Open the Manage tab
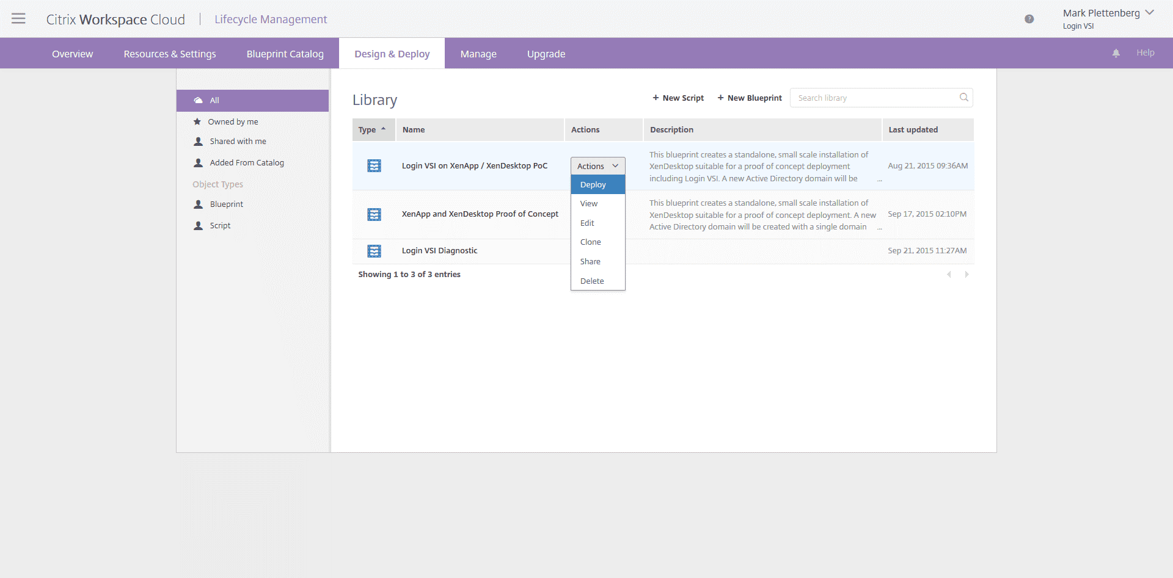 point(478,54)
